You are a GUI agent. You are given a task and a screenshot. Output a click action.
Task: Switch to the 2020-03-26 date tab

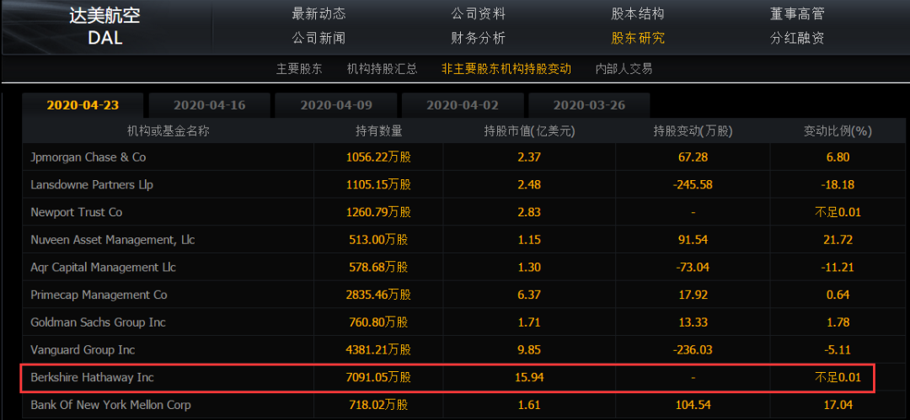589,105
